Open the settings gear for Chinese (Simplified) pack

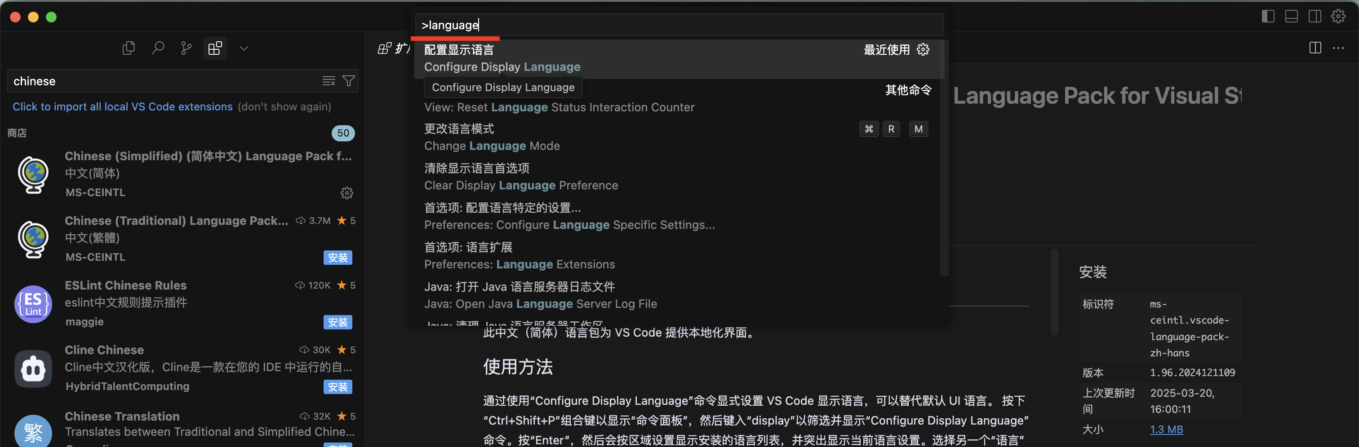346,193
